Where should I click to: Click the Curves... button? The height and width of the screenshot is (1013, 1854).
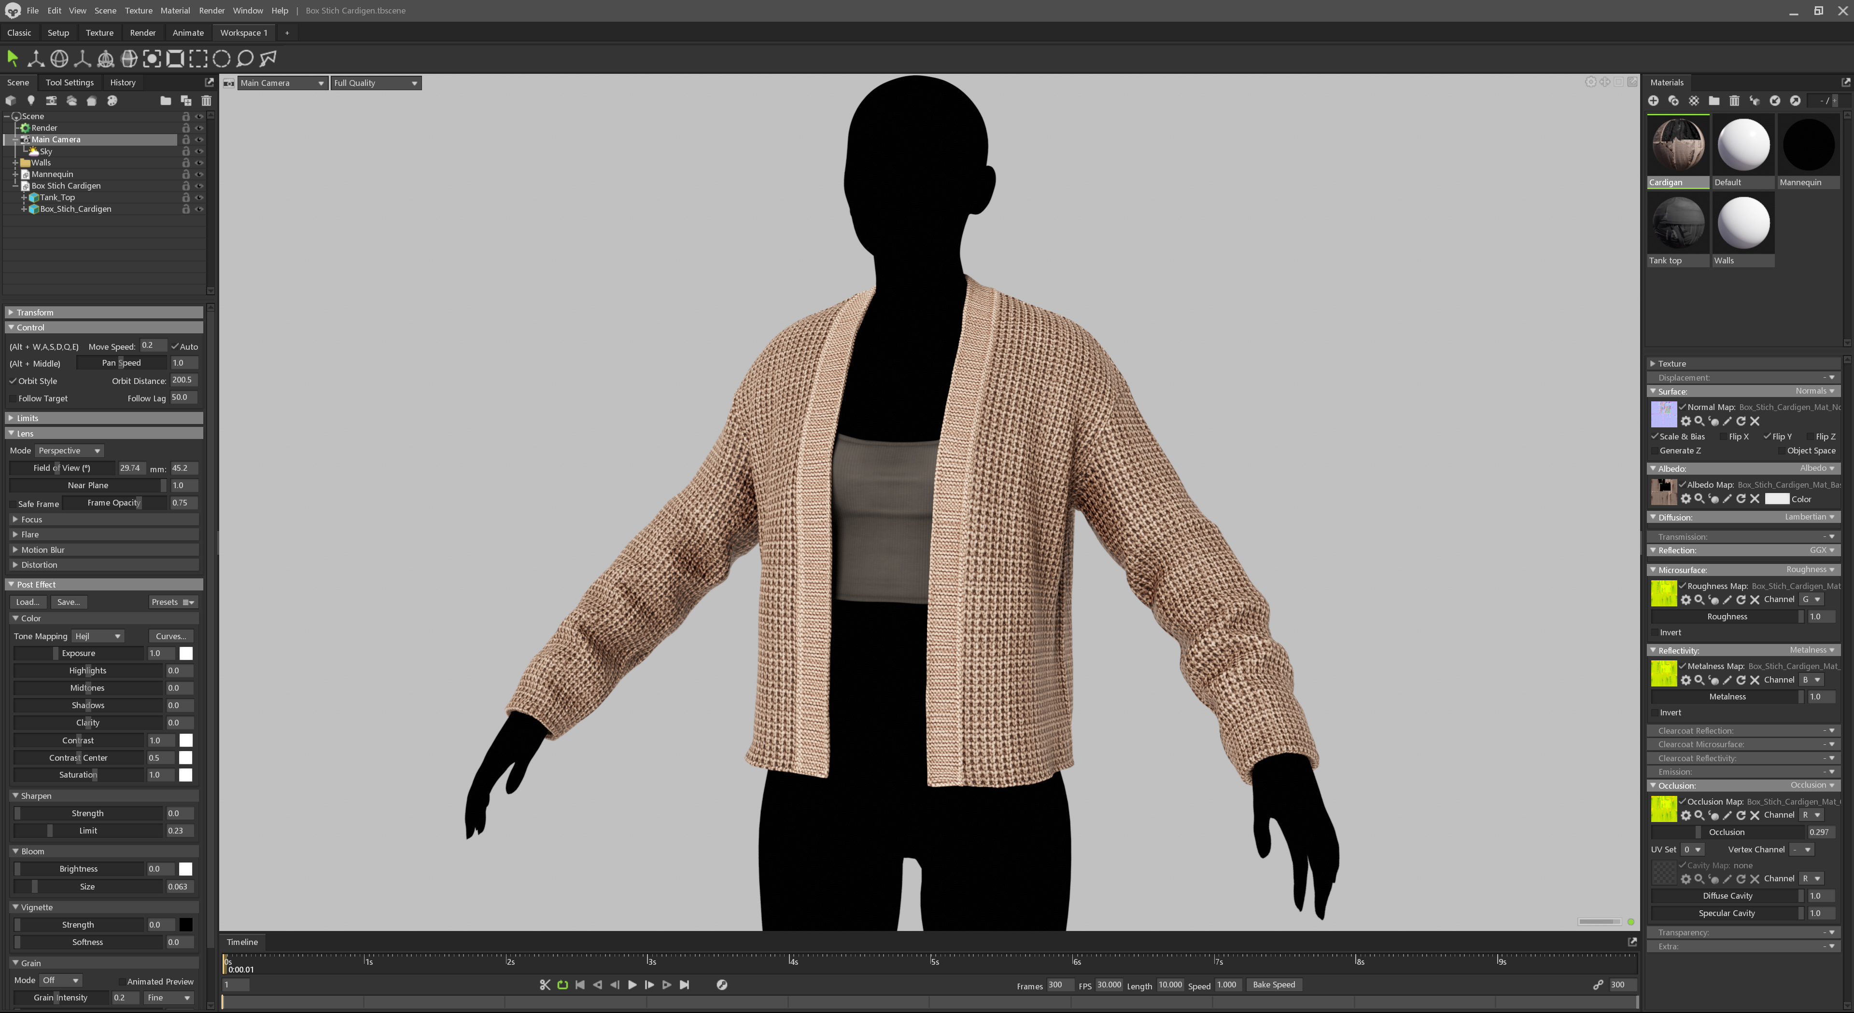[170, 636]
